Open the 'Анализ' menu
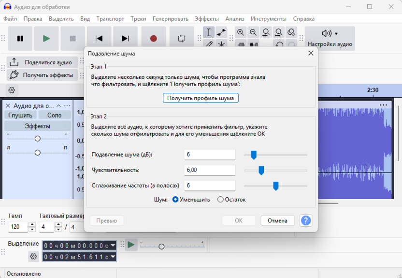402x278 pixels. [x=234, y=19]
